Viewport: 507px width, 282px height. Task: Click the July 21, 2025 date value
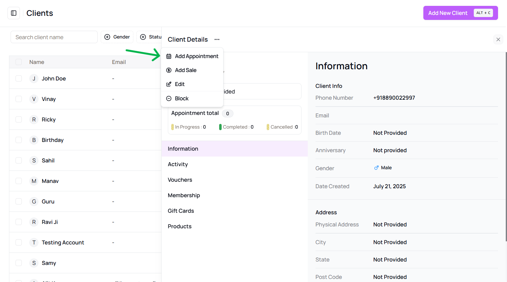click(389, 186)
